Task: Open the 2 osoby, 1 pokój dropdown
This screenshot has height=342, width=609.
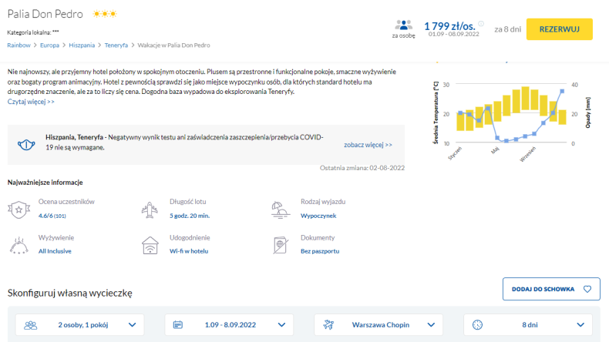Action: [79, 324]
